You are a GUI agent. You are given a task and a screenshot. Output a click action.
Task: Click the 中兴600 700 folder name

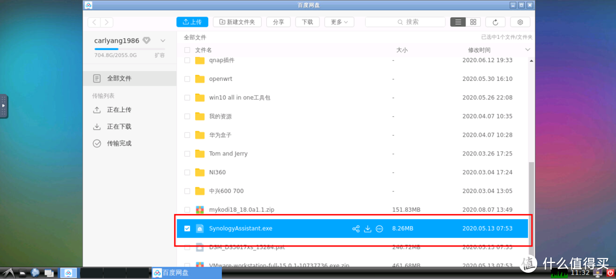226,191
